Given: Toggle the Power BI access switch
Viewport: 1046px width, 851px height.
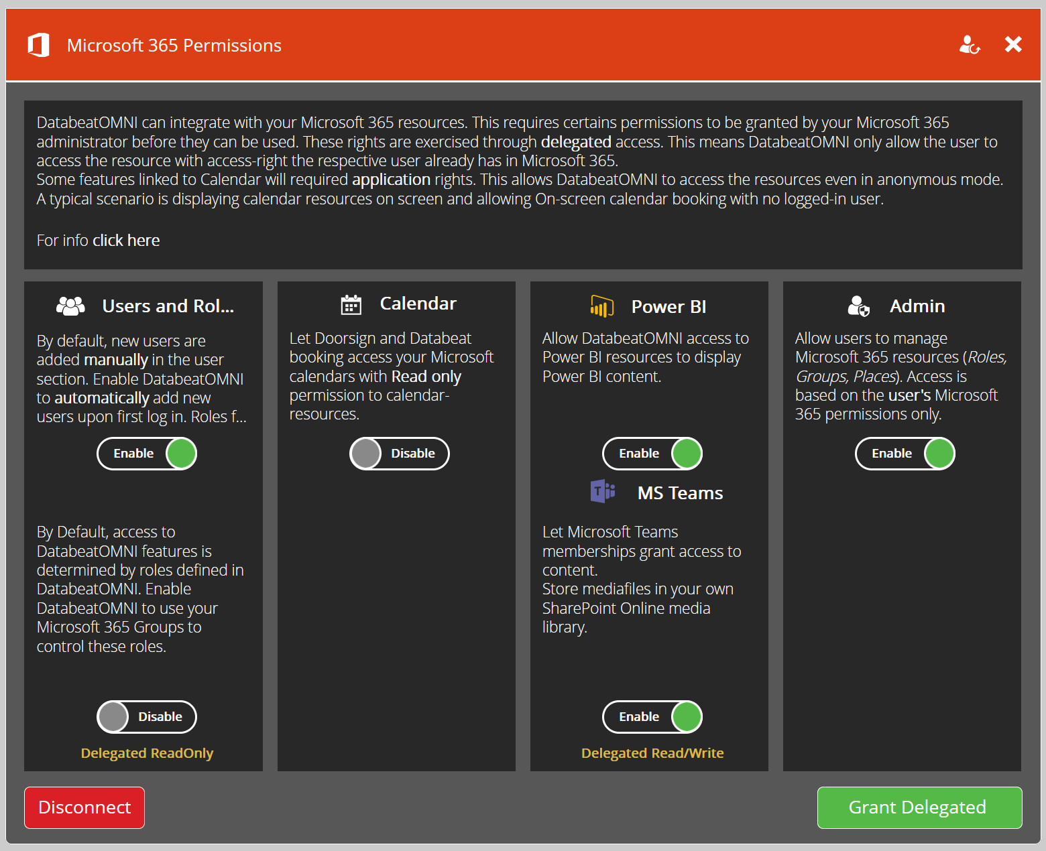Looking at the screenshot, I should [x=652, y=454].
